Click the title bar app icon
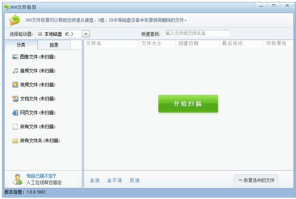 click(x=6, y=7)
